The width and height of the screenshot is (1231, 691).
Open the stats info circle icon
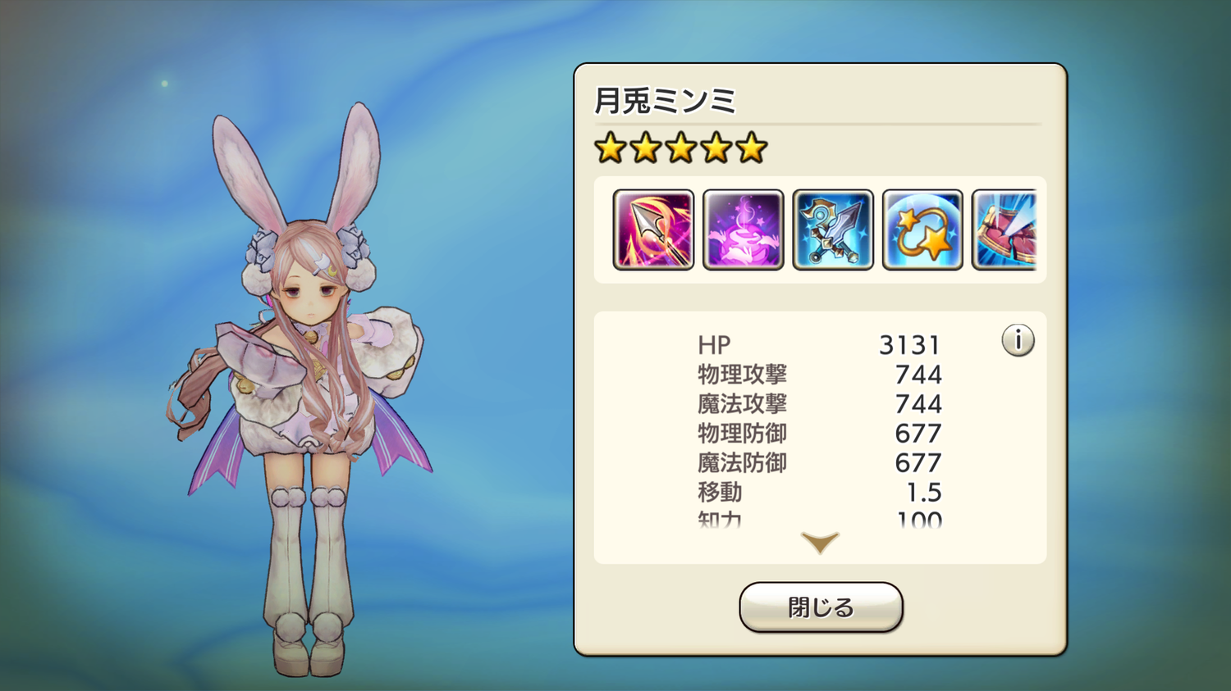tap(1018, 340)
